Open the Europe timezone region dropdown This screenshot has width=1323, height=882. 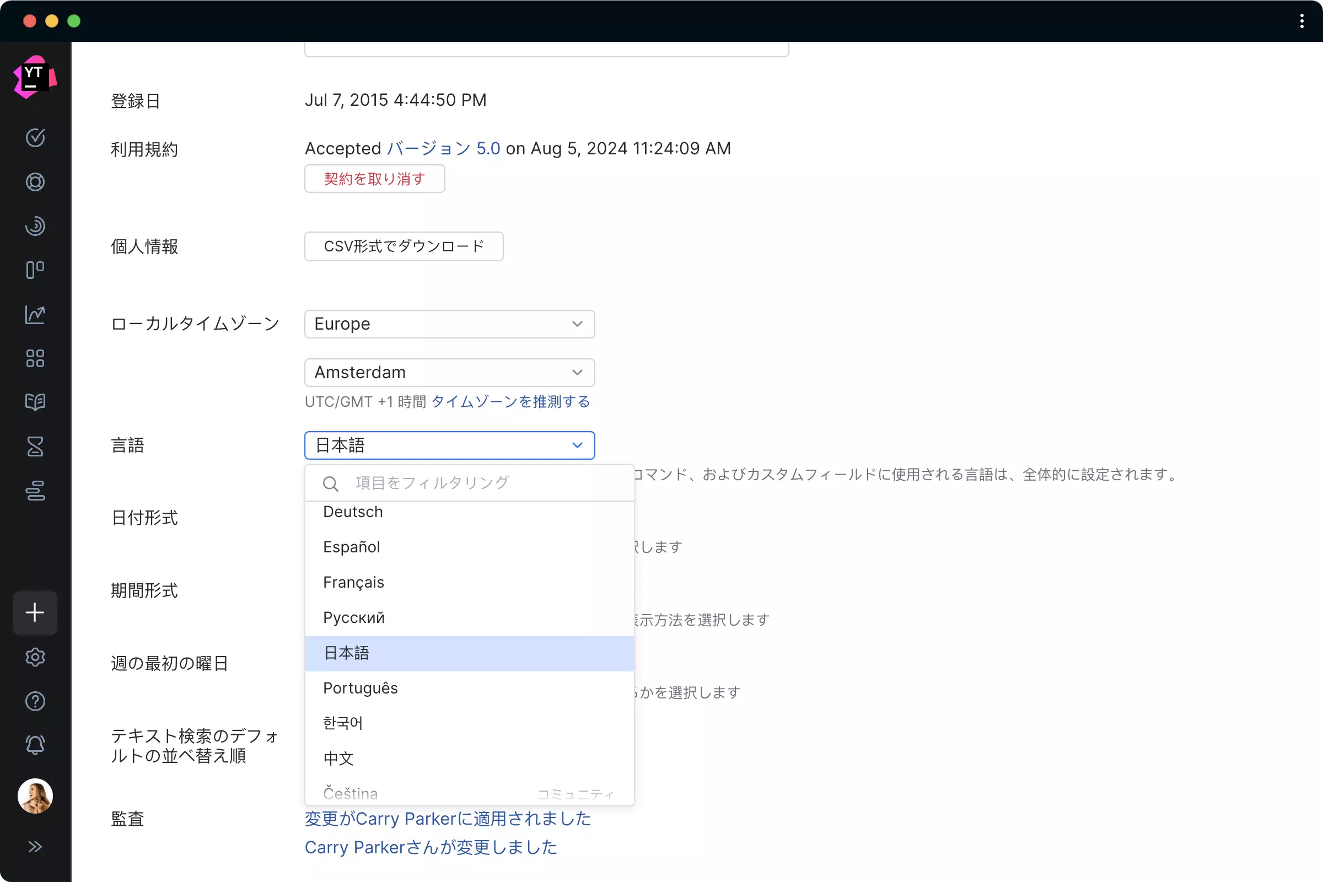coord(449,324)
